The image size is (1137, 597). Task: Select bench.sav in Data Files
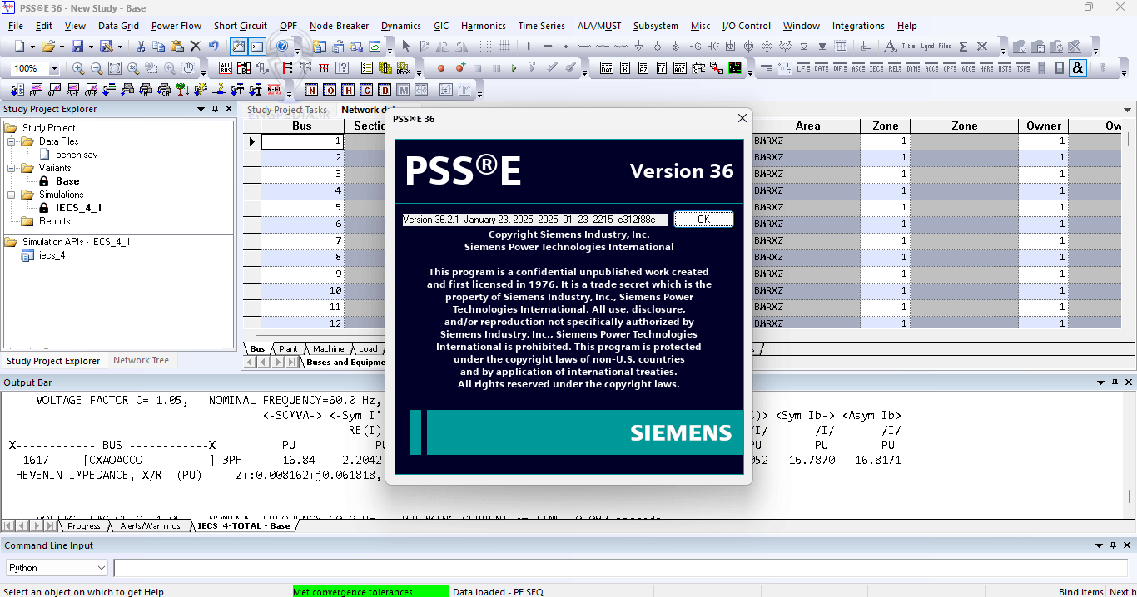[x=77, y=155]
